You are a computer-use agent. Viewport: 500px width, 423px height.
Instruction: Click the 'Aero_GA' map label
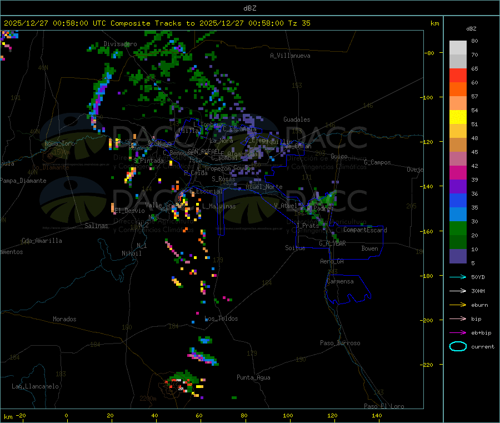click(332, 261)
